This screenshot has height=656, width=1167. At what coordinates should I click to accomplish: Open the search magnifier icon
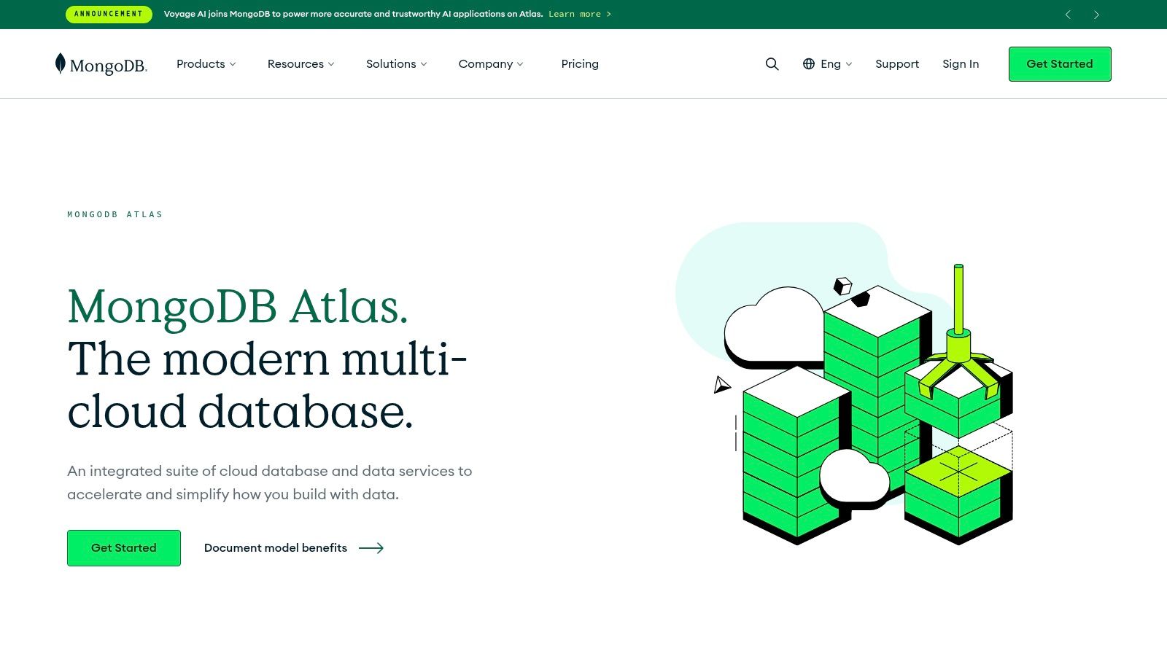pos(772,64)
